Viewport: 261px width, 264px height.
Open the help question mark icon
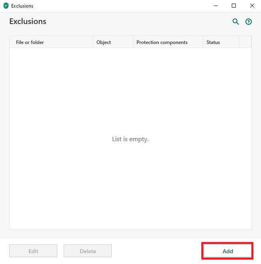pos(249,22)
